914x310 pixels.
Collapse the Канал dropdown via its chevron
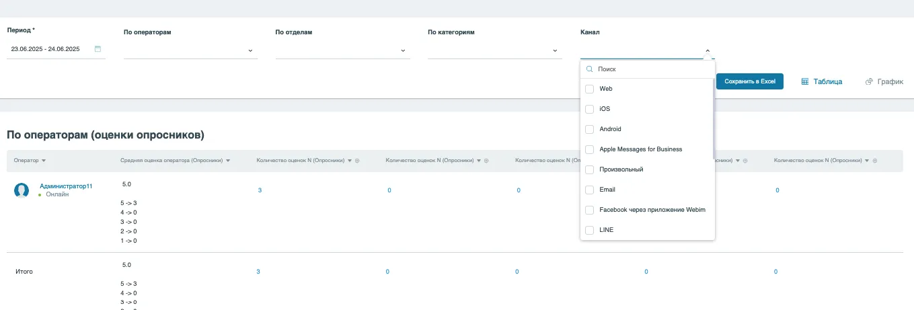pyautogui.click(x=708, y=50)
